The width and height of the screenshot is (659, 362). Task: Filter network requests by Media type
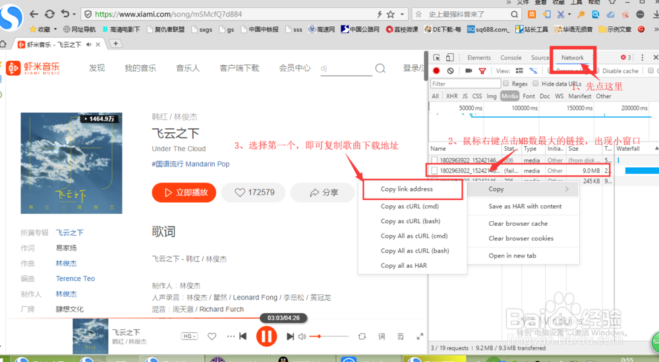point(509,96)
